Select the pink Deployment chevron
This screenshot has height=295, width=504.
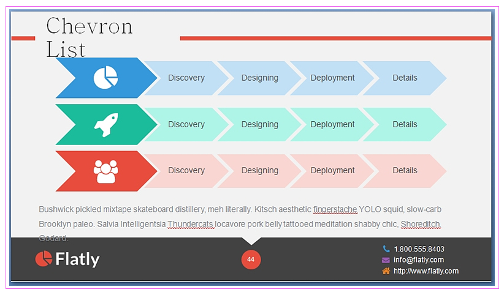(332, 171)
